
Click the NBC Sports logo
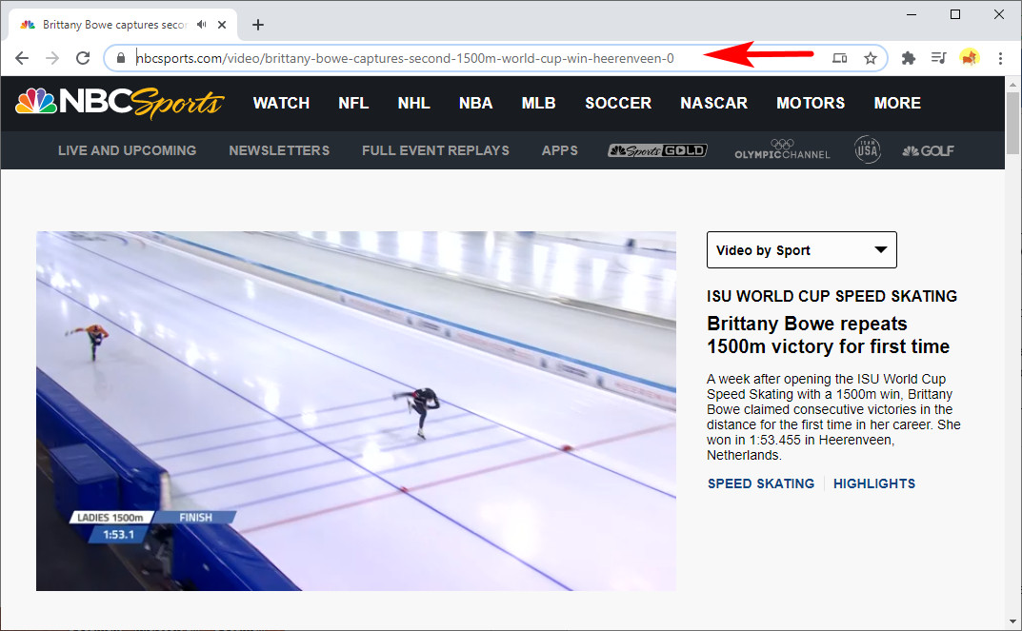(119, 103)
